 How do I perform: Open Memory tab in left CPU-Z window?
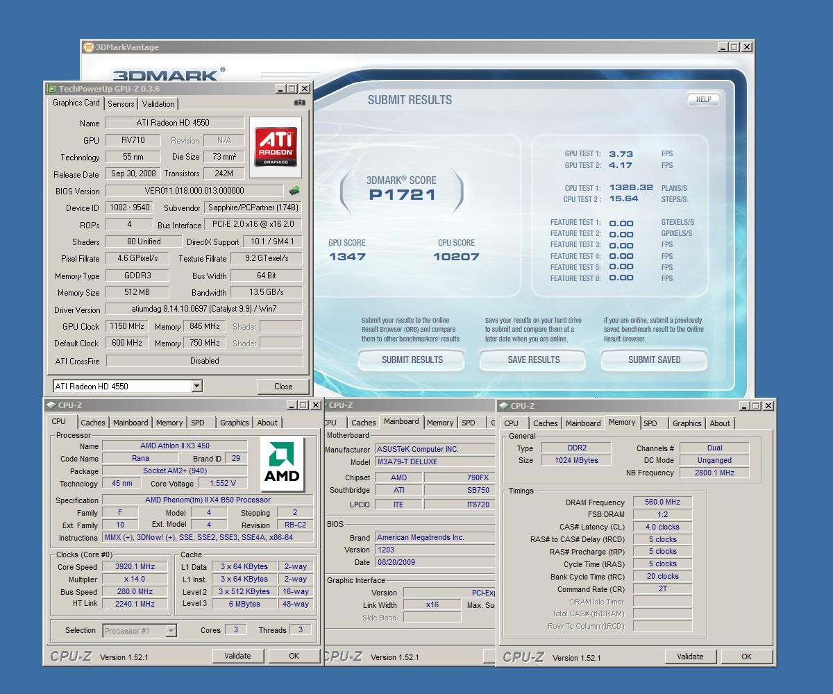coord(169,423)
